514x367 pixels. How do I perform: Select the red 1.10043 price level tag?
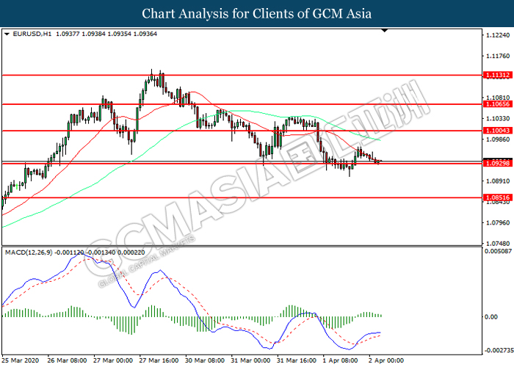(x=498, y=131)
